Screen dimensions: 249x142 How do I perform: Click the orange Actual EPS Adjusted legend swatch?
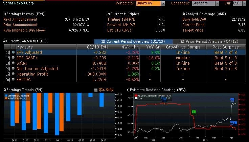point(6,98)
